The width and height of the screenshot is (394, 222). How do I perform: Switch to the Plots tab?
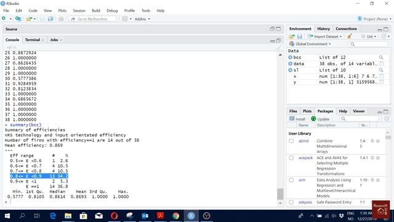(x=307, y=111)
